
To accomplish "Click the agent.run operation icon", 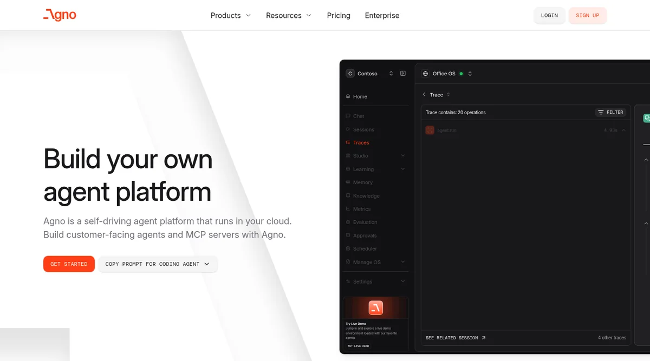I will (430, 130).
